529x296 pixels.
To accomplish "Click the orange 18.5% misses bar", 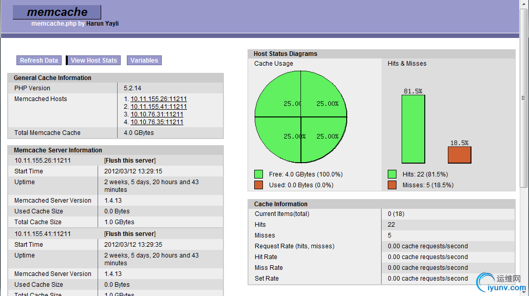I will 460,155.
